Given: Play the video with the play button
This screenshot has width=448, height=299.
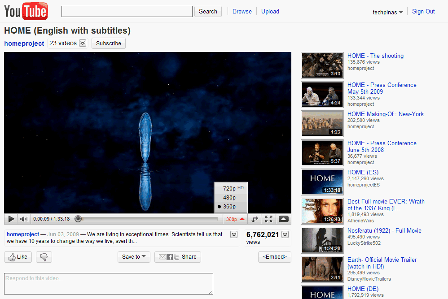Looking at the screenshot, I should [x=11, y=219].
